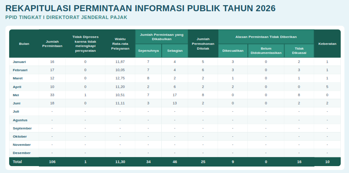Click the 'Alasan Permintaan Tidak Diberikan' group header
Viewport: 349px width, 173px height.
[266, 37]
